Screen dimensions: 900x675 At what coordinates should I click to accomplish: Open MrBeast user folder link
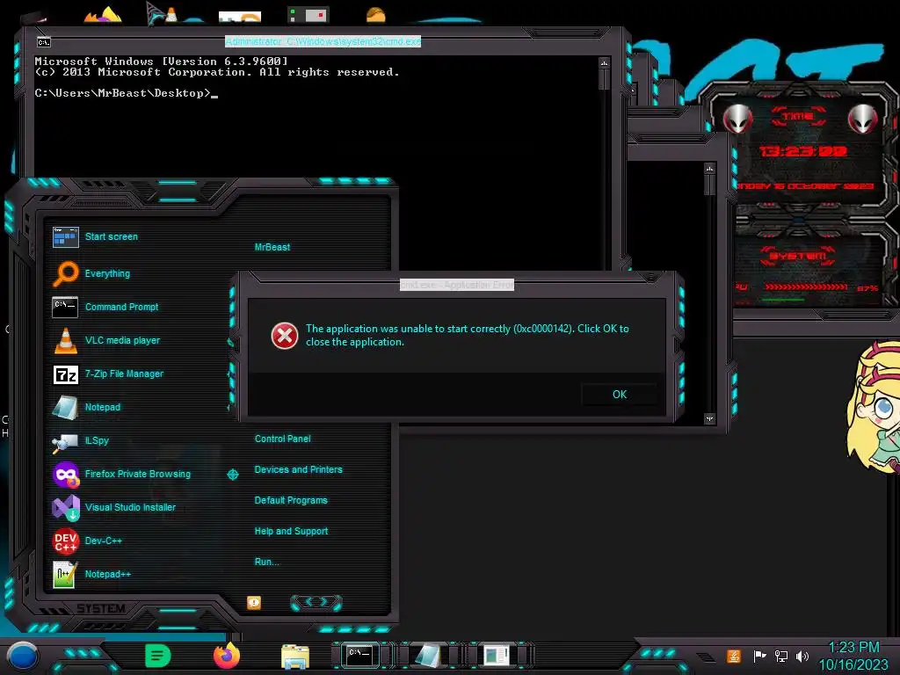tap(272, 247)
